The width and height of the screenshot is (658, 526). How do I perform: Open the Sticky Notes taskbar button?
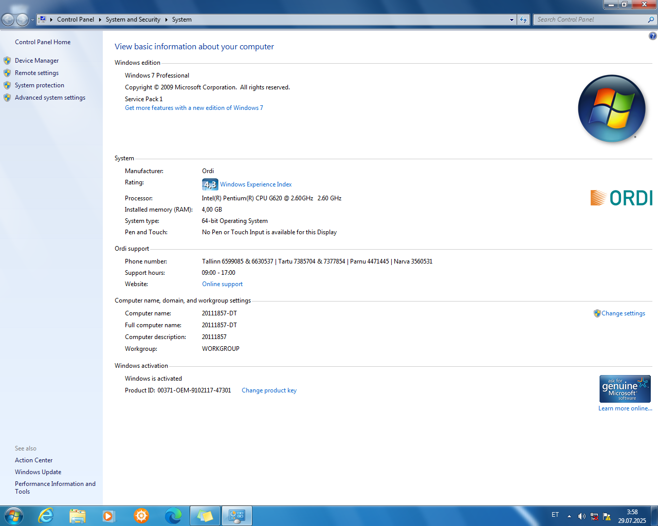point(205,516)
